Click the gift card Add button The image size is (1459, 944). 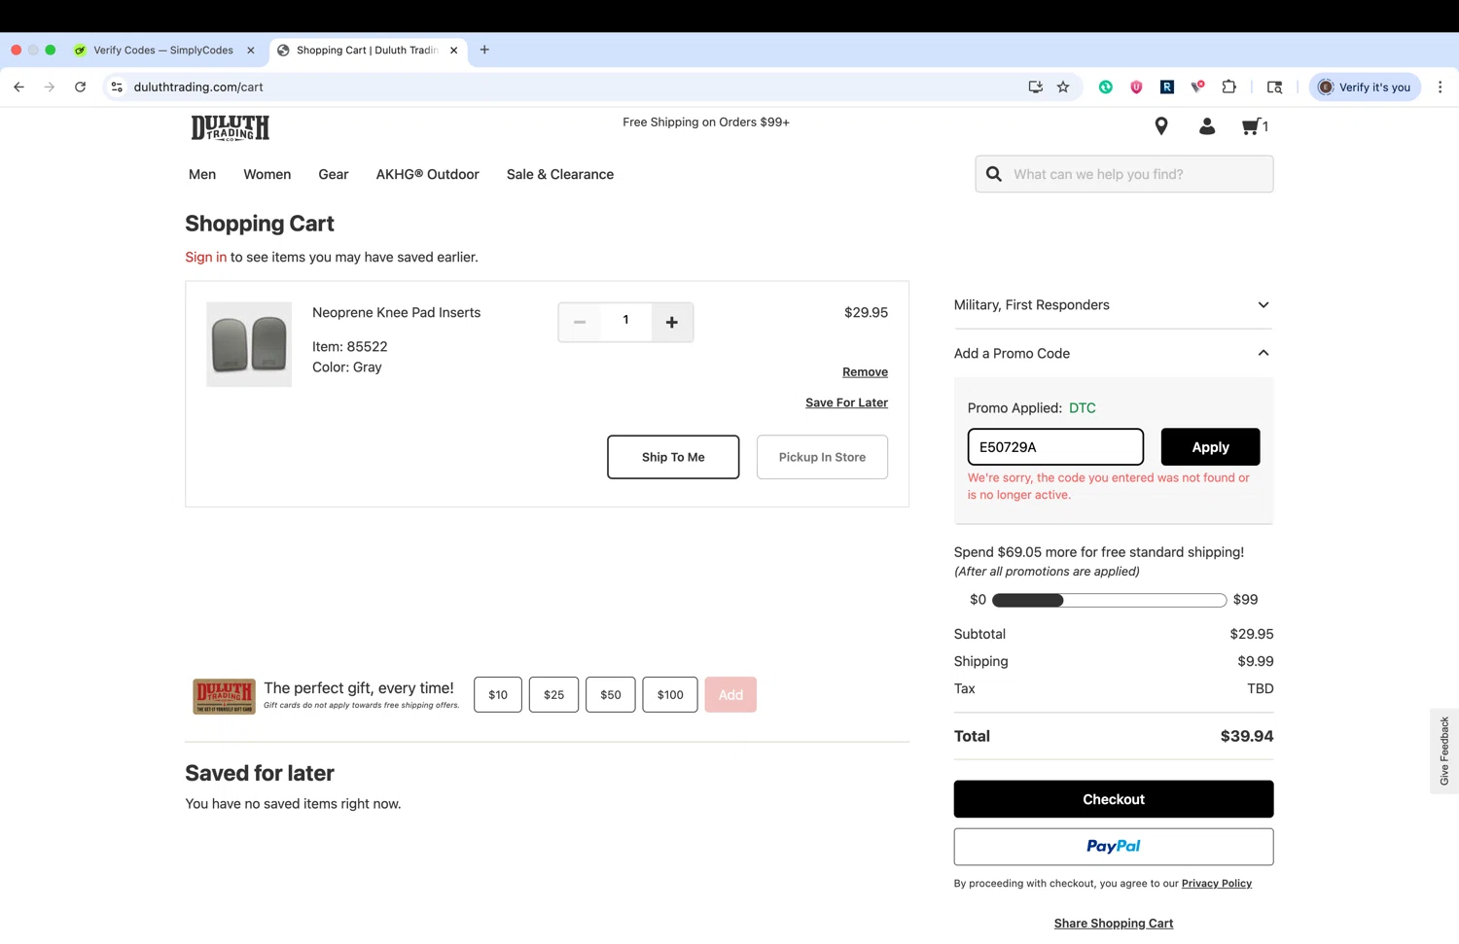pyautogui.click(x=730, y=695)
